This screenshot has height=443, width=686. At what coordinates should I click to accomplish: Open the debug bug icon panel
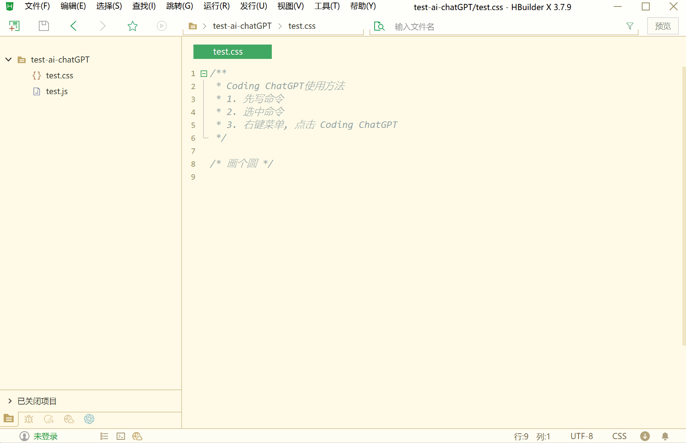(x=29, y=419)
